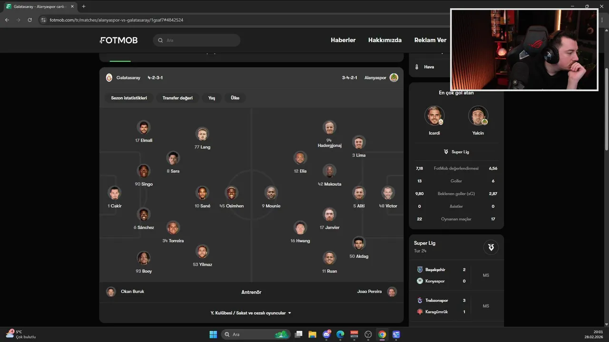
Task: Open coach Okan Buruk profile
Action: (125, 292)
